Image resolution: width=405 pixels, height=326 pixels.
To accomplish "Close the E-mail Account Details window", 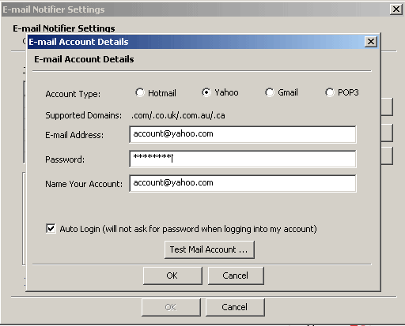I will (371, 42).
